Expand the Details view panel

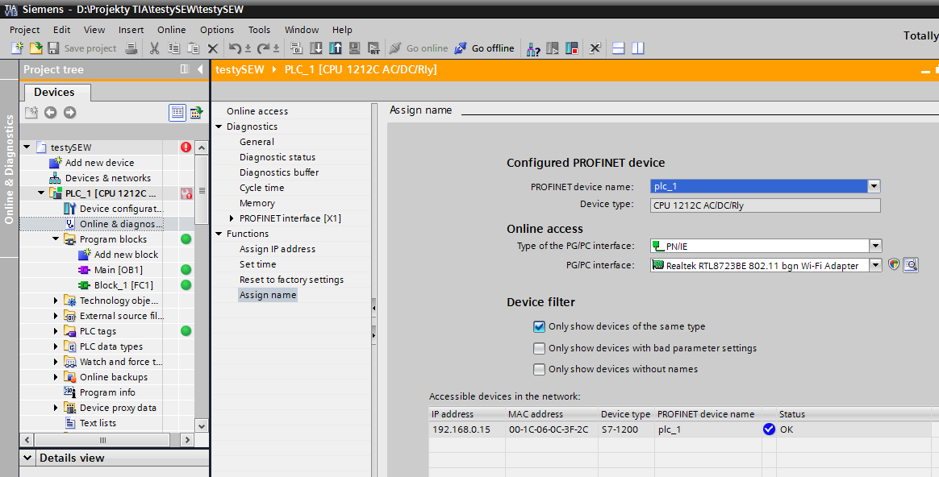click(27, 458)
